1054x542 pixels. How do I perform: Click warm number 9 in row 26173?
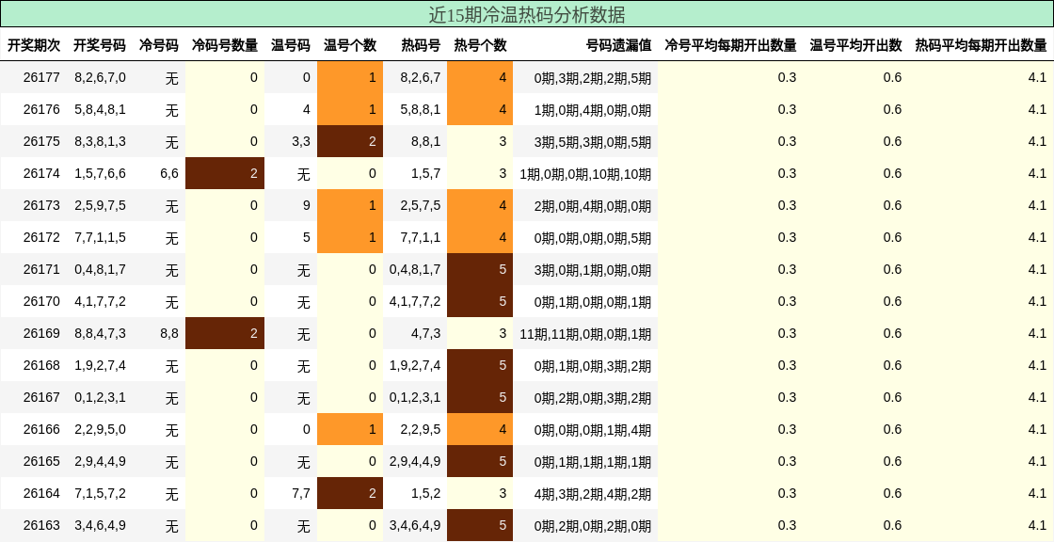coord(307,205)
